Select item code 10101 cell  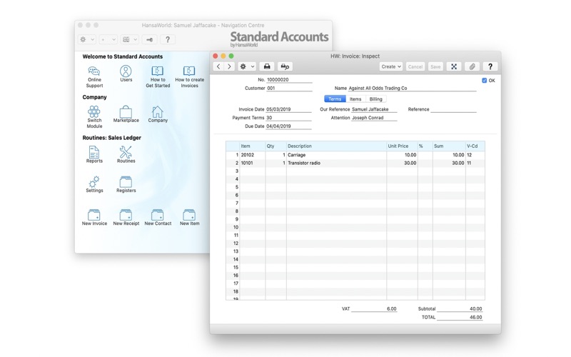tap(253, 163)
